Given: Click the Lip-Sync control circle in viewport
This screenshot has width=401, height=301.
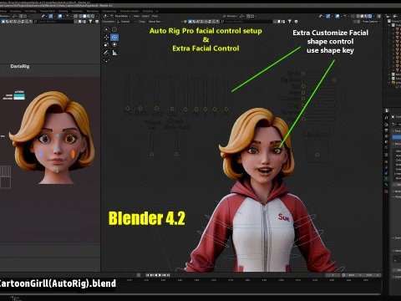Looking at the screenshot, I should coord(317,155).
